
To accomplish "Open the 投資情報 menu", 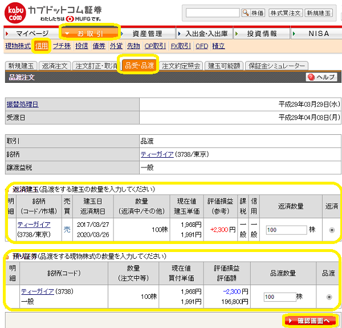I will point(262,34).
